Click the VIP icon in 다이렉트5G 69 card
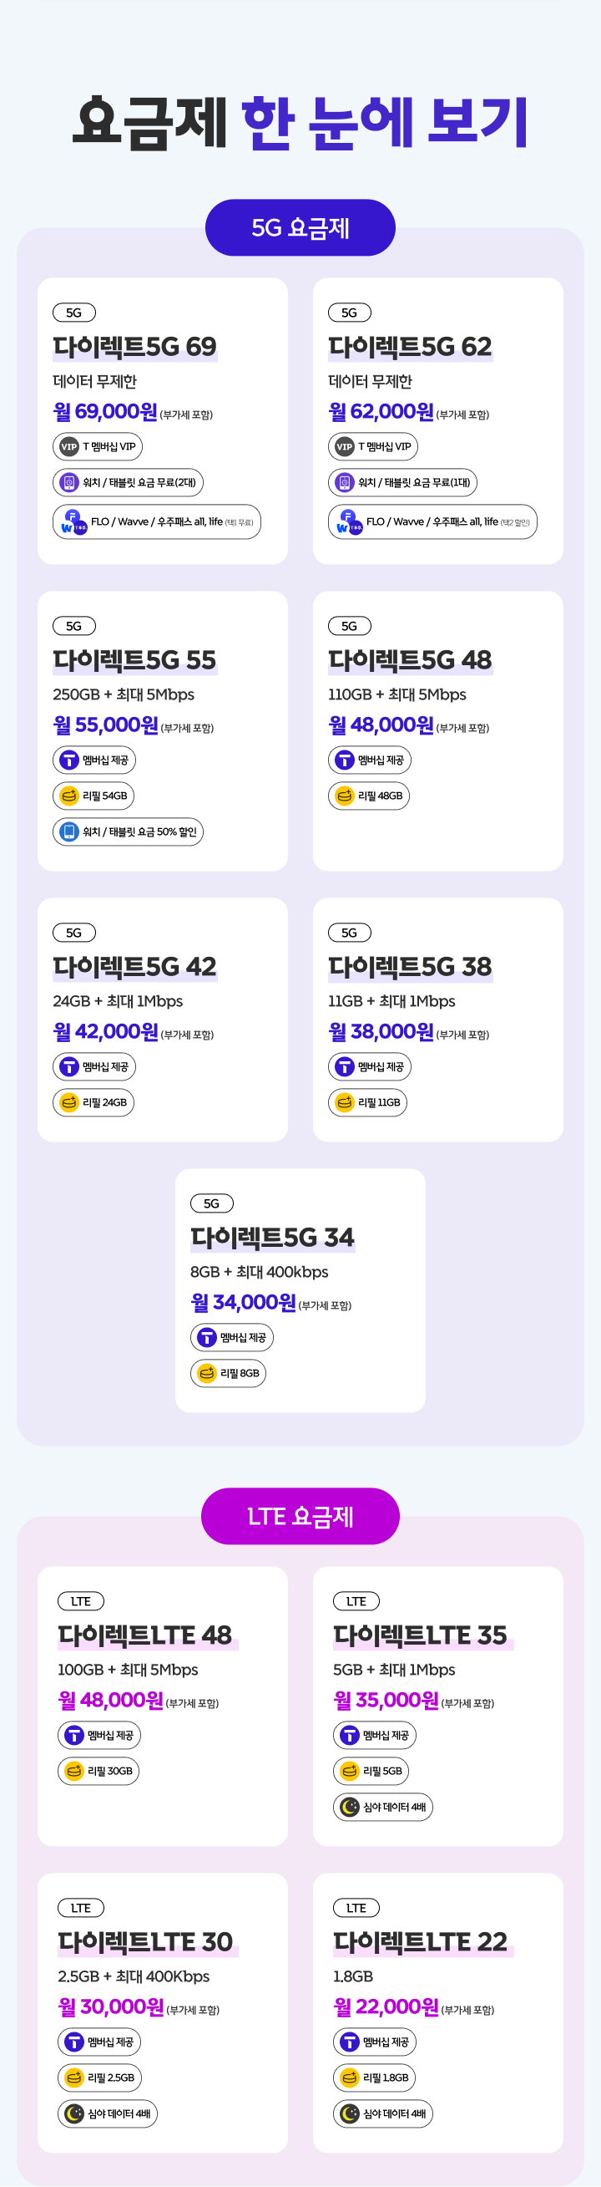The image size is (601, 2187). (69, 446)
